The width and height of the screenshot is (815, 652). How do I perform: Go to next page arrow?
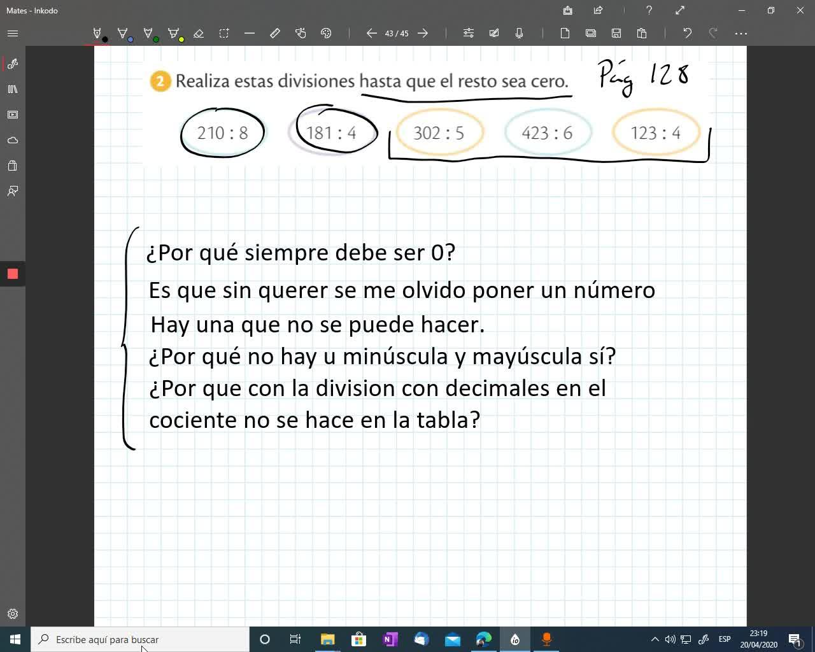coord(423,33)
